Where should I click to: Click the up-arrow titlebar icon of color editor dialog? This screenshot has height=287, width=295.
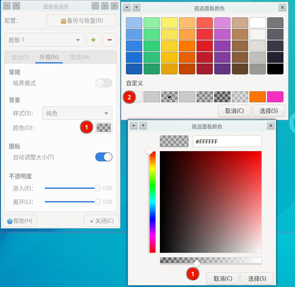[x=143, y=126]
